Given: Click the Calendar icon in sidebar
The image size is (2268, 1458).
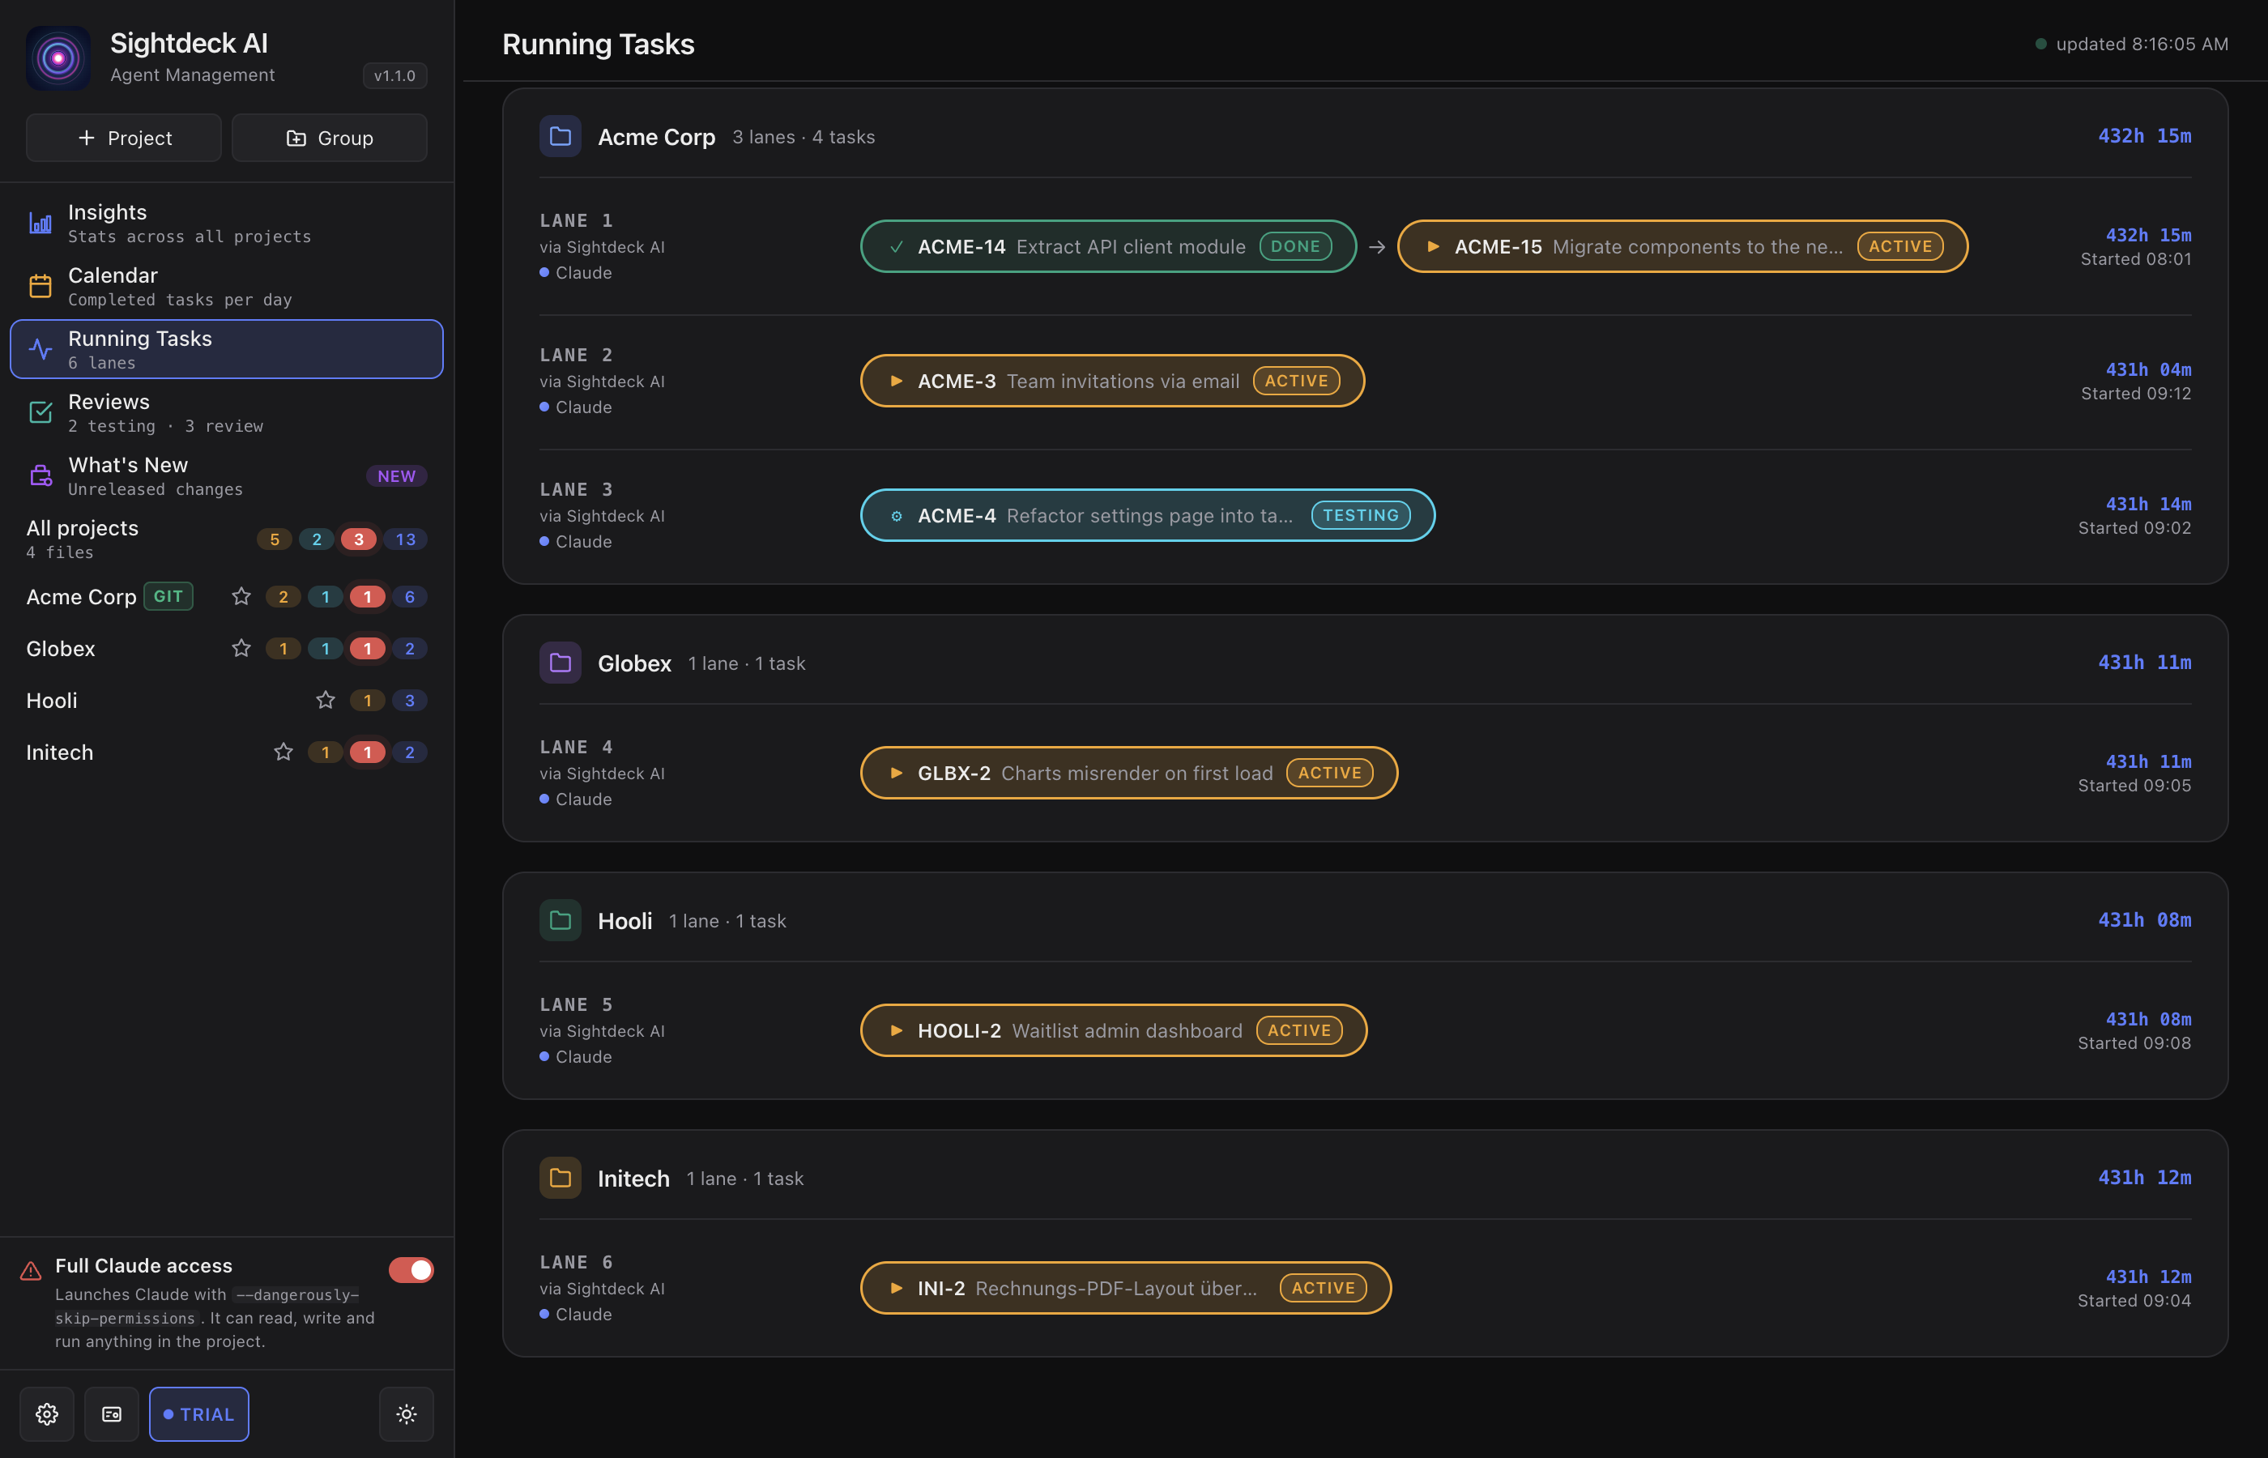Looking at the screenshot, I should click(40, 286).
